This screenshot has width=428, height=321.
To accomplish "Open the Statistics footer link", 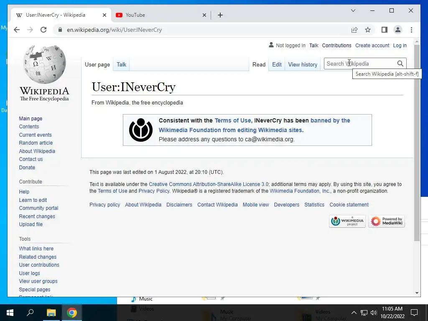I will [x=314, y=205].
